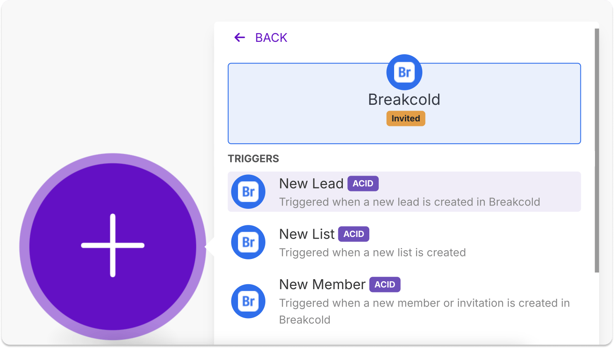Viewport: 614px width, 348px height.
Task: Click the Invited badge
Action: coord(406,118)
